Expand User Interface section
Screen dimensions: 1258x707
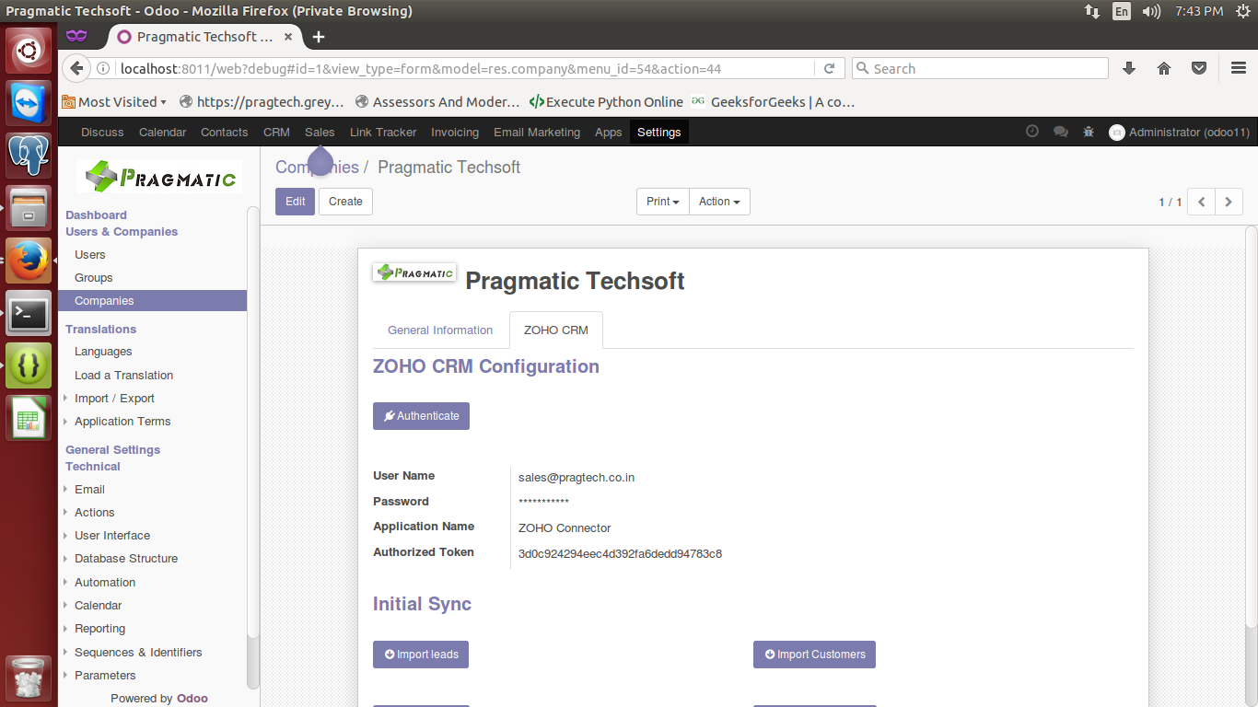coord(112,535)
